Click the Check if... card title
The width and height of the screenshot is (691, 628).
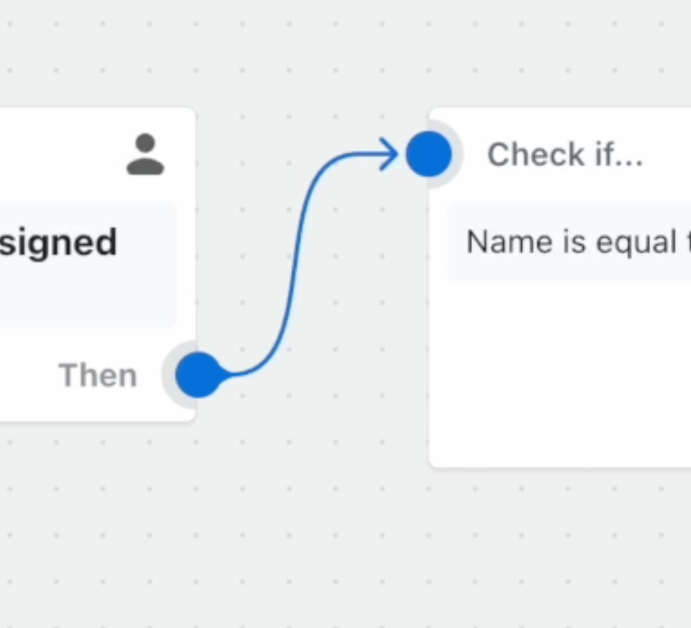tap(565, 155)
